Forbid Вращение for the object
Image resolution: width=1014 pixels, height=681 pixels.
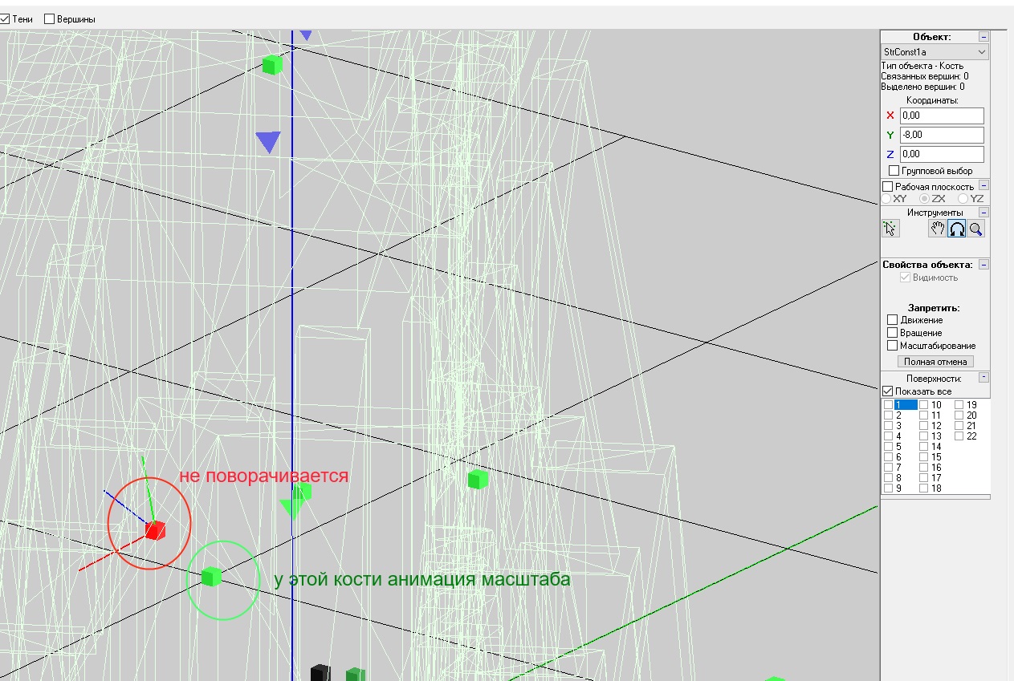pos(892,333)
